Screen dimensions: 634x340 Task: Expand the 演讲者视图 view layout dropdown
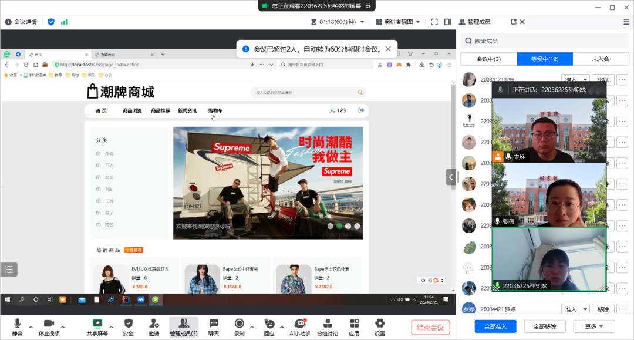[418, 22]
